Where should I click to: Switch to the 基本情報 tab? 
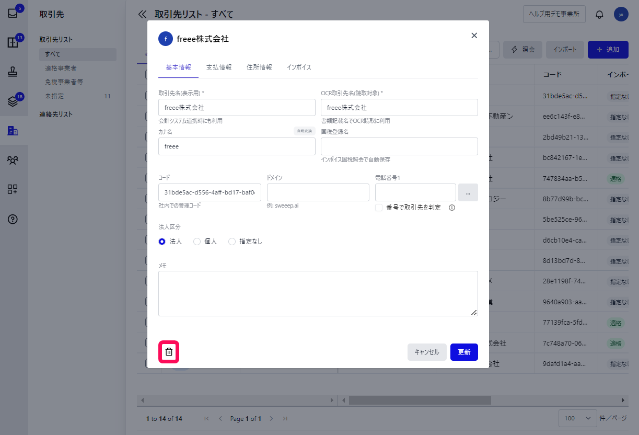click(178, 67)
